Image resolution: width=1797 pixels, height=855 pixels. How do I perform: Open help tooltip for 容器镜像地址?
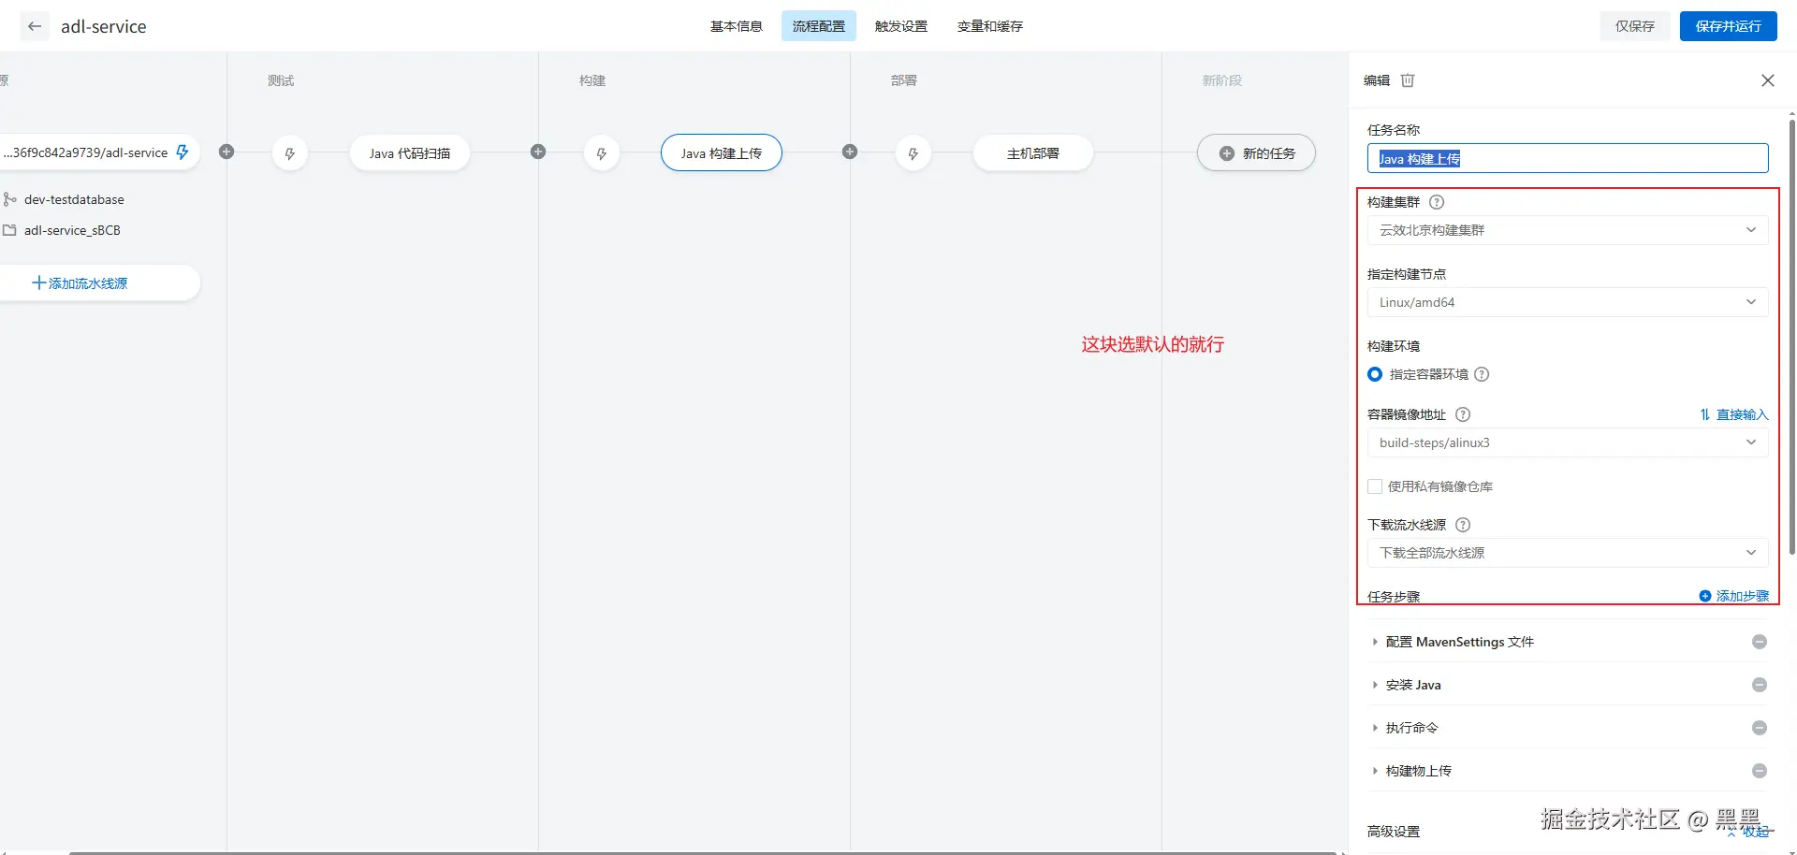pos(1463,414)
